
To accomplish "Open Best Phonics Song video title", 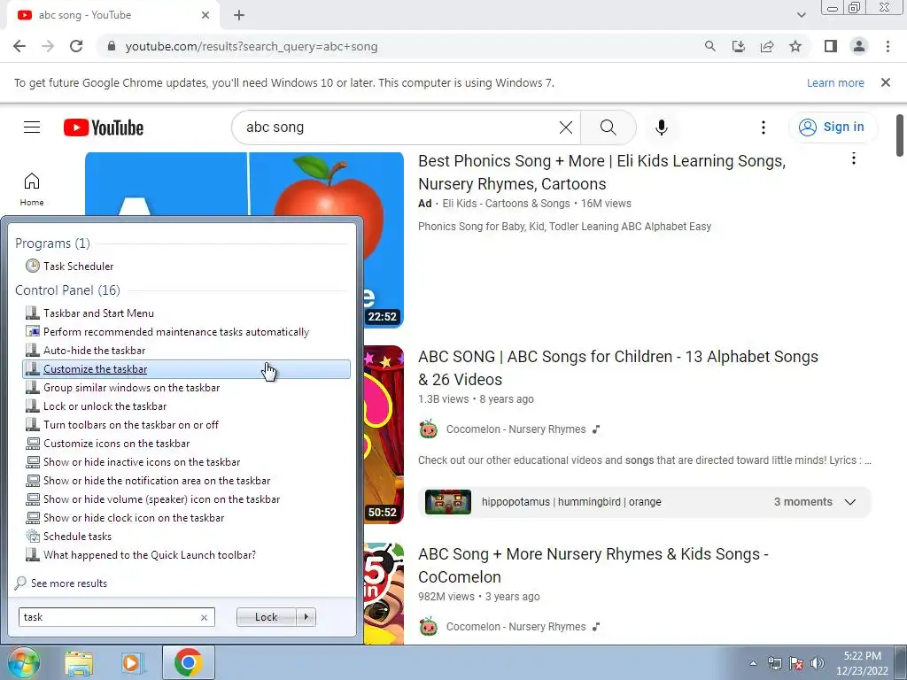I will (x=601, y=173).
